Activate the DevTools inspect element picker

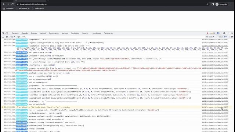point(3,33)
